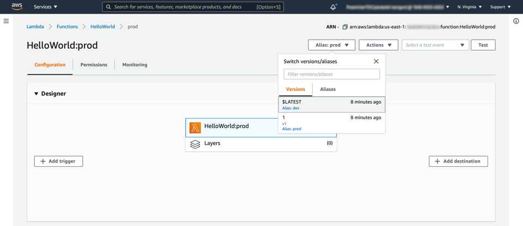Go to HelloWorld breadcrumb link

pyautogui.click(x=103, y=27)
